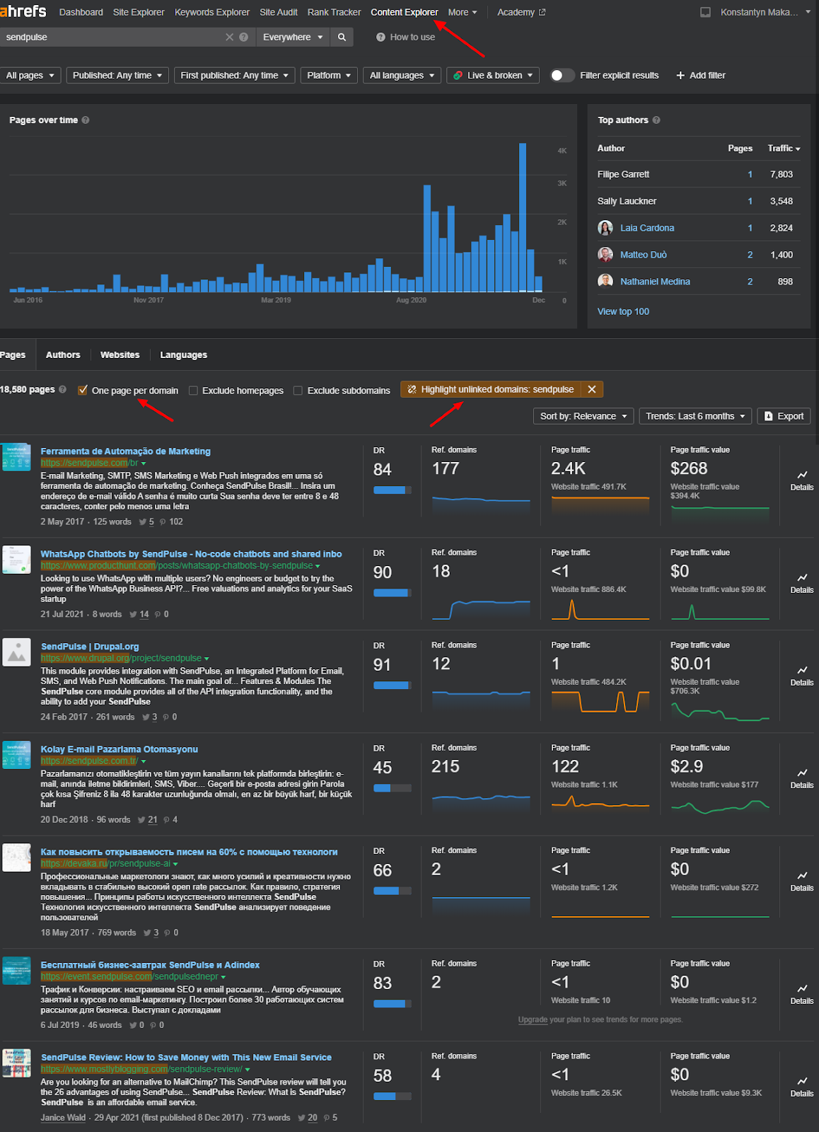Open Site Explorer in top navigation
819x1132 pixels.
[x=139, y=12]
